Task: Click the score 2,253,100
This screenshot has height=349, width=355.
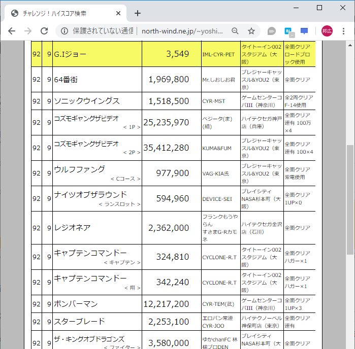Action: 169,322
